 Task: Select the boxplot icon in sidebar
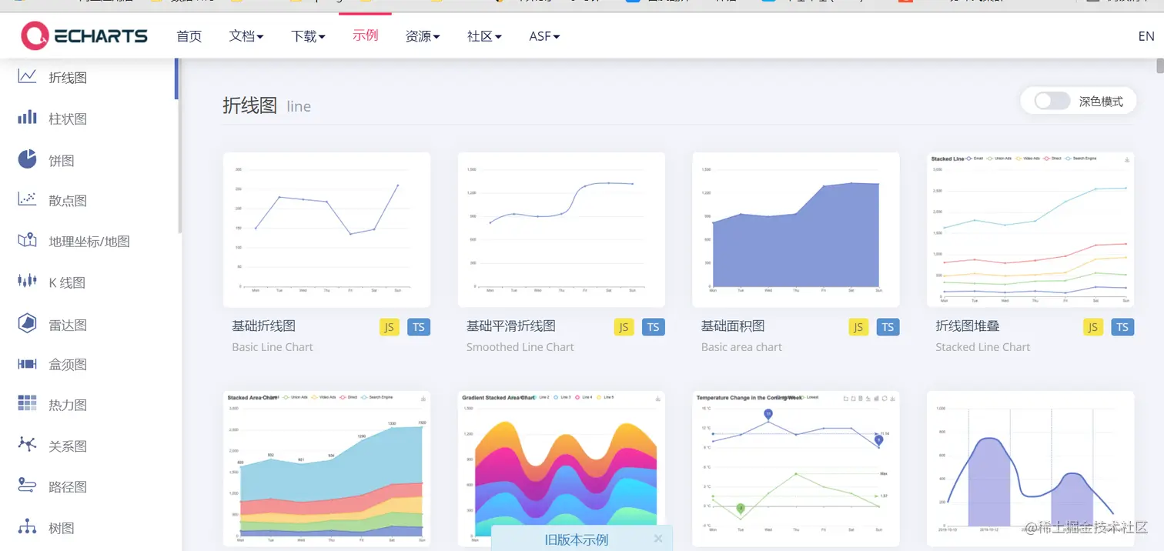[27, 364]
